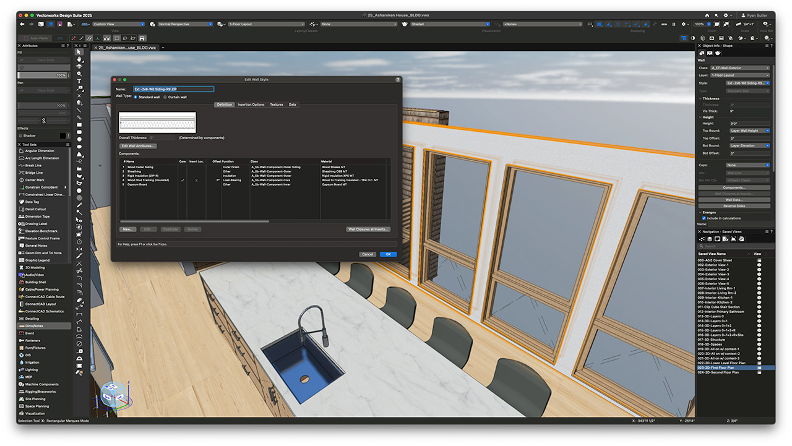The height and width of the screenshot is (446, 792).
Task: Open the Home icon in title bar
Action: tap(707, 15)
